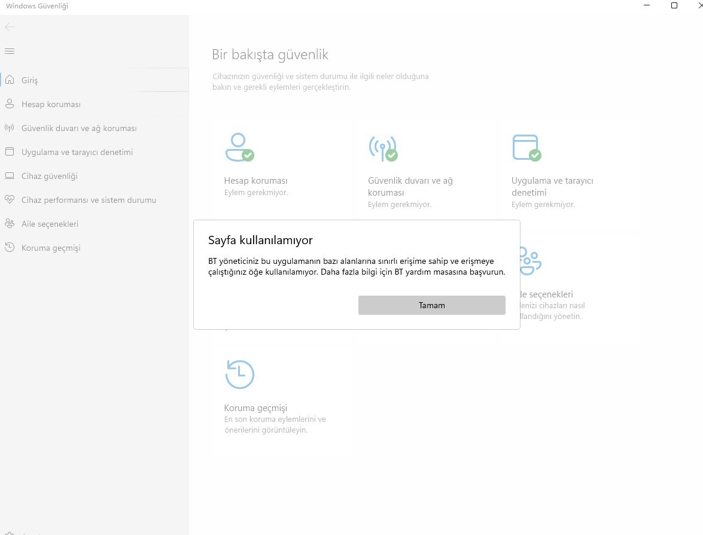Open the Koruma geçmişi tile title

click(x=255, y=408)
